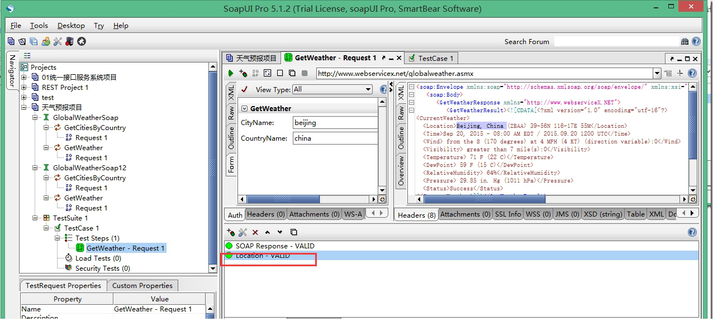The height and width of the screenshot is (331, 713).
Task: Open the Help menu
Action: 121,26
